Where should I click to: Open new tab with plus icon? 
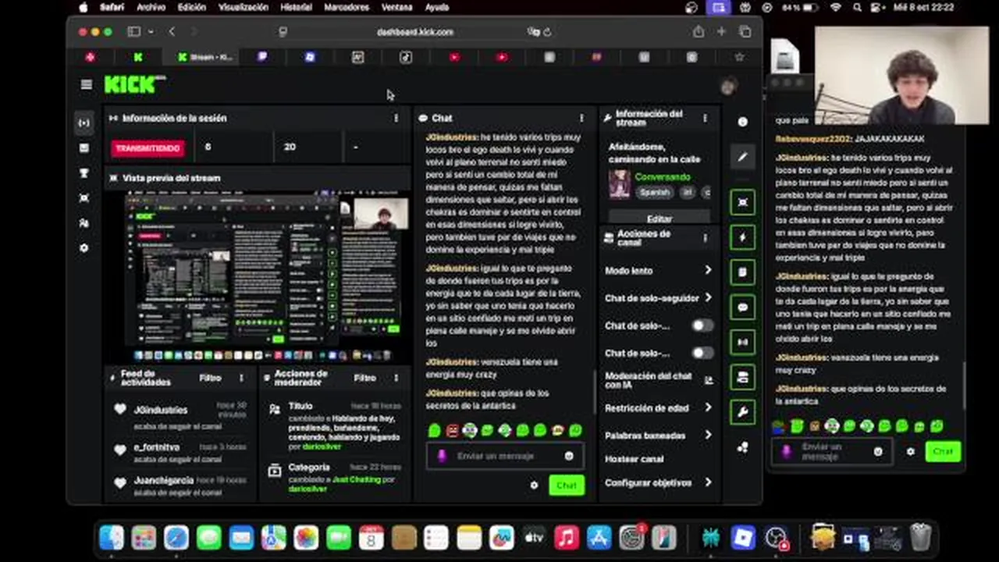(x=721, y=32)
